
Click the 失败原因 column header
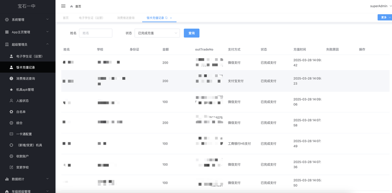332,49
